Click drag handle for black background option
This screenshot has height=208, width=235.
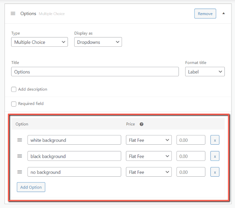[x=19, y=156]
